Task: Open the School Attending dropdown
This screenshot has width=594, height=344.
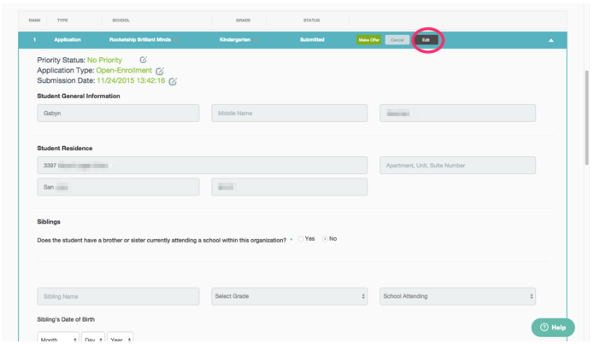Action: 457,296
